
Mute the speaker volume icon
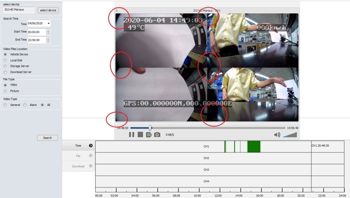(277, 135)
